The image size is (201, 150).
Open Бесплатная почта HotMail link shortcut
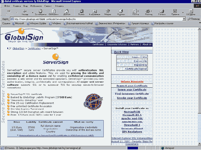tap(78, 23)
